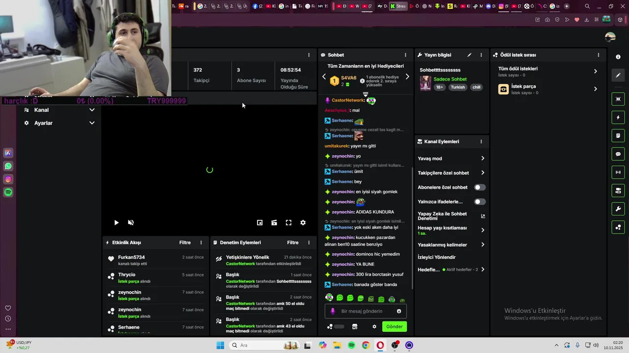The image size is (629, 353).
Task: Open WhatsApp in the browser sidebar
Action: coord(8,166)
